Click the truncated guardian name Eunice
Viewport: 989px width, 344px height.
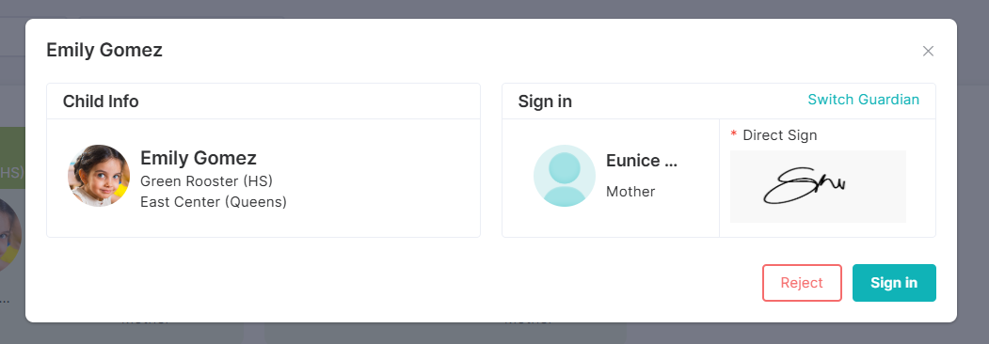642,161
